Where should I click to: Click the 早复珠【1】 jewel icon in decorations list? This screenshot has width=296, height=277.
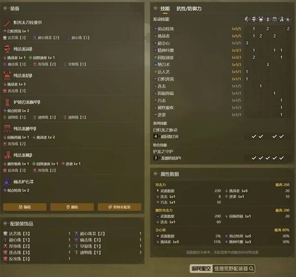[x=76, y=246]
